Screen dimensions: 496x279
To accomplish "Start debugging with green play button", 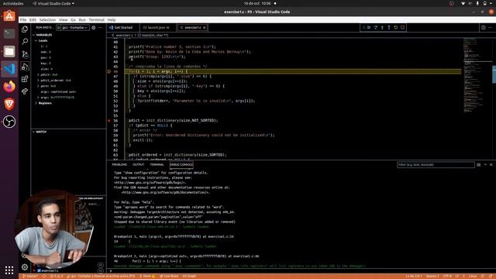I will [x=59, y=28].
